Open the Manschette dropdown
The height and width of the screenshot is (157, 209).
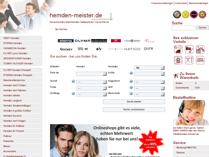(x=149, y=94)
